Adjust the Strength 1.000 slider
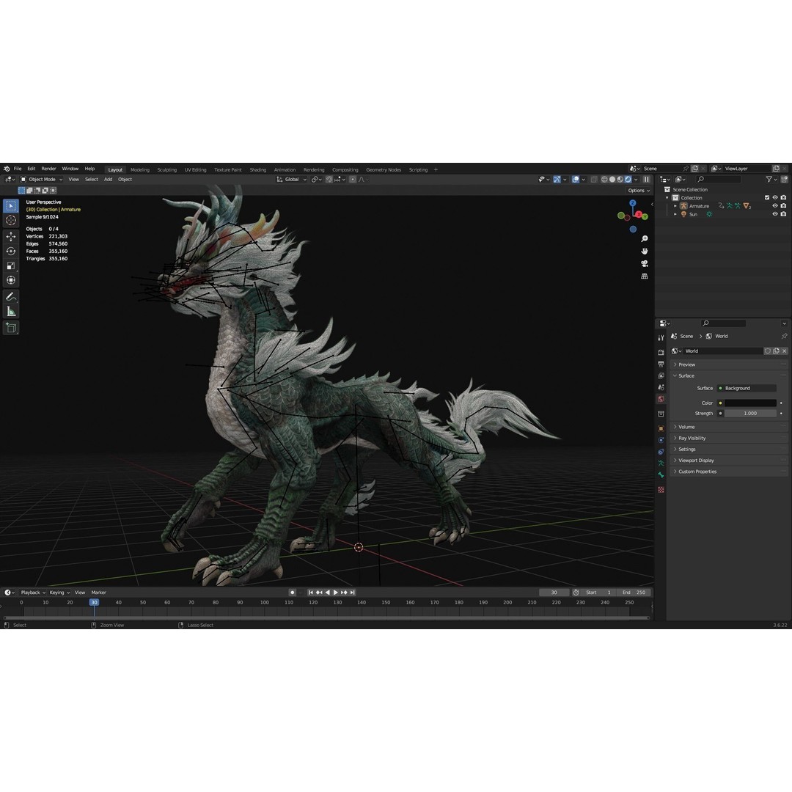 tap(750, 413)
